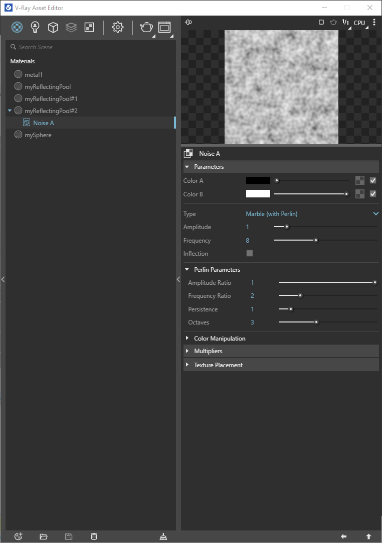Click the small preview render teapot icon
This screenshot has height=543, width=382.
(333, 22)
